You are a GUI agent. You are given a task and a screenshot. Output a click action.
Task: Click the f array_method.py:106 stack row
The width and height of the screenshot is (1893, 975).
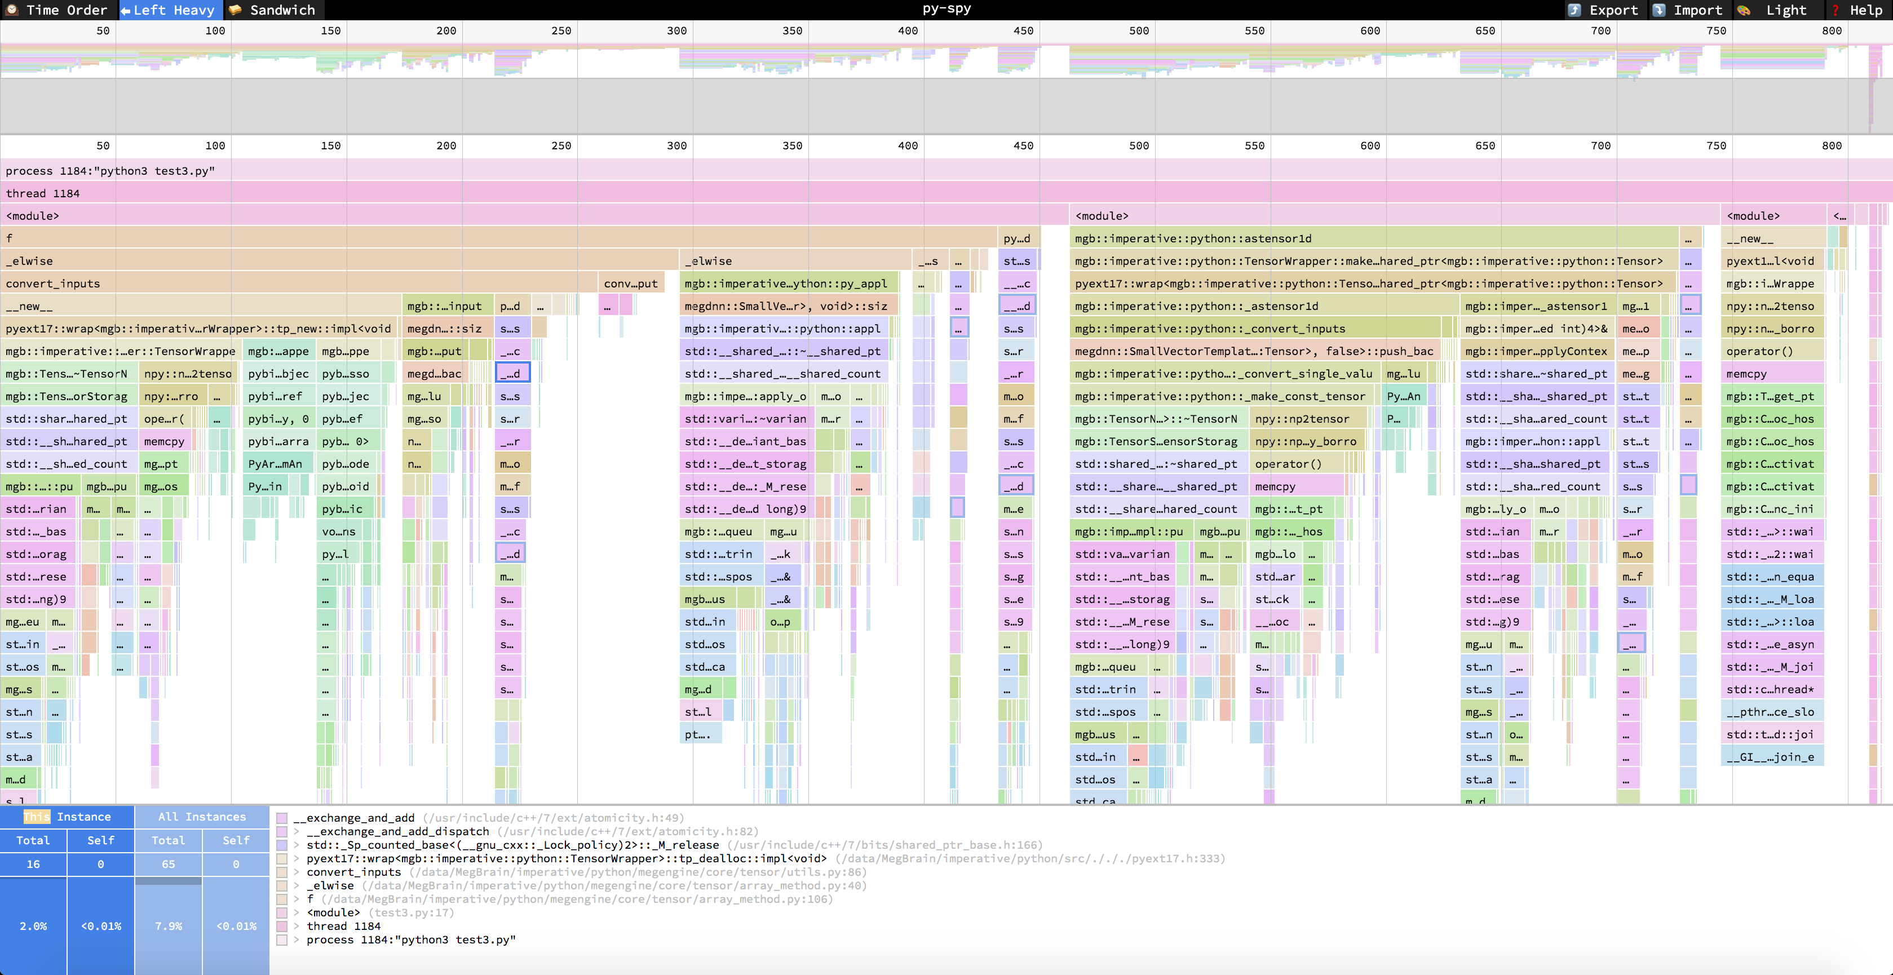(x=569, y=898)
